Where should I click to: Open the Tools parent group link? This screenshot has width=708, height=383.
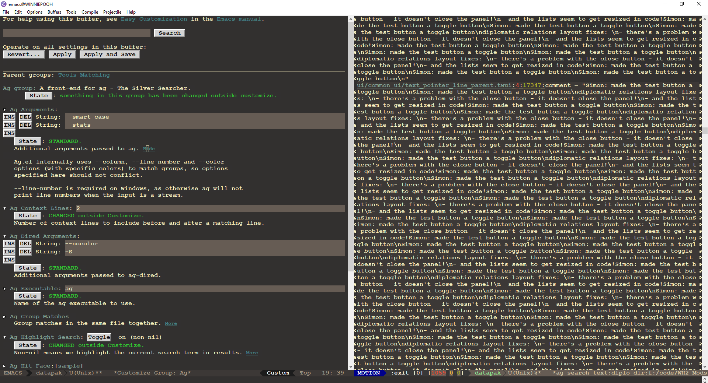[x=67, y=75]
